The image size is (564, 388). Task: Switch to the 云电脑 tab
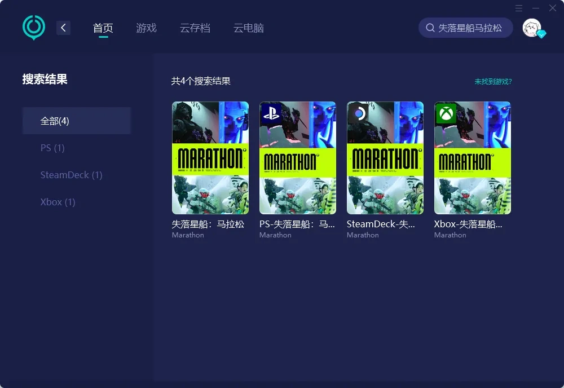[248, 28]
